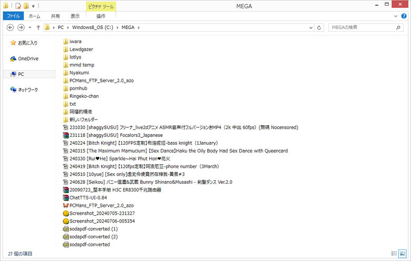
Task: Go up one folder level arrow
Action: 38,27
